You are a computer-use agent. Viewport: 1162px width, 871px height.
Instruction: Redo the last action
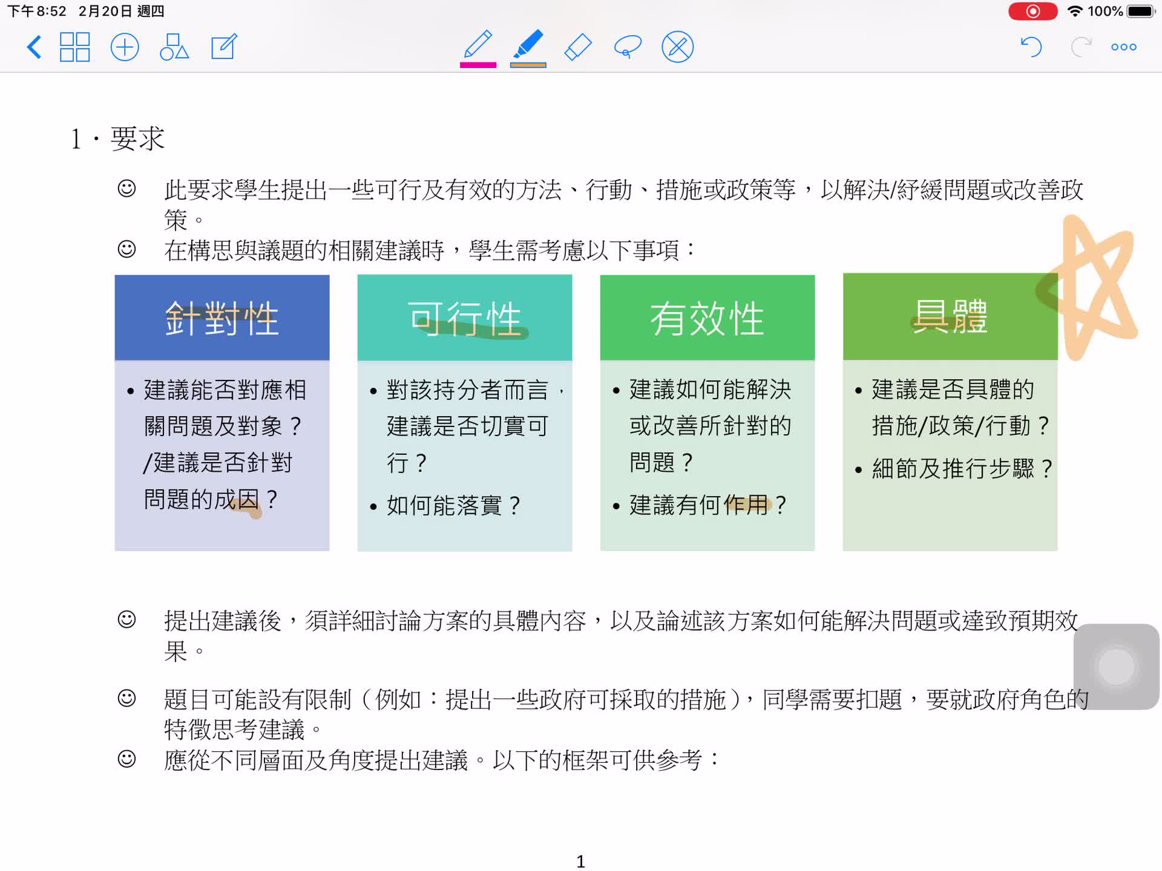click(x=1082, y=47)
